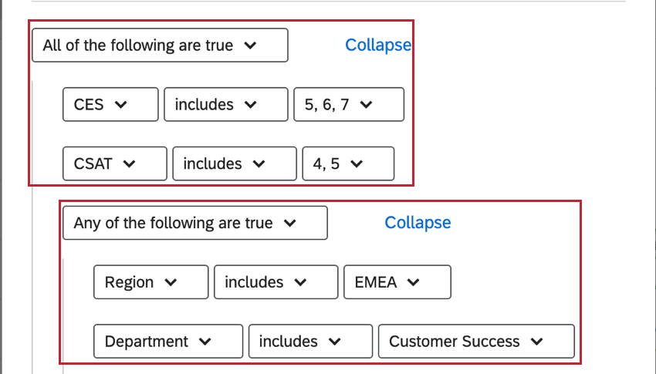
Task: Open the Customer Success value dropdown
Action: pos(475,342)
